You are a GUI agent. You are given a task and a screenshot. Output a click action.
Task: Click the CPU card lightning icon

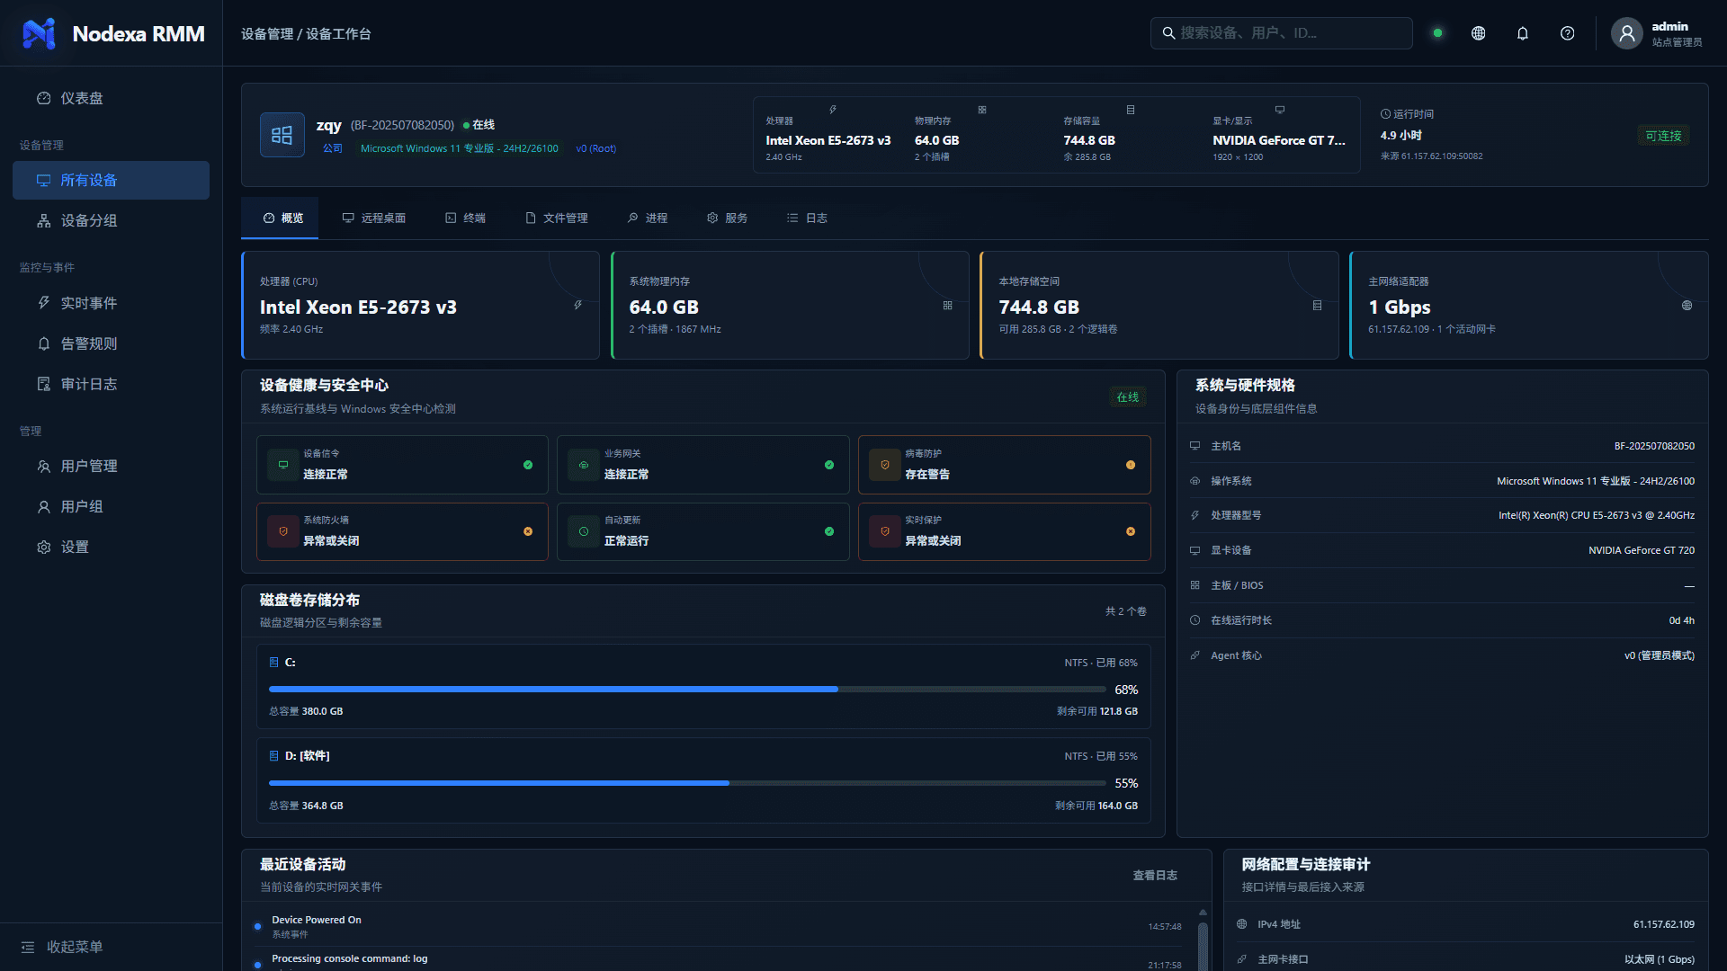[x=577, y=305]
